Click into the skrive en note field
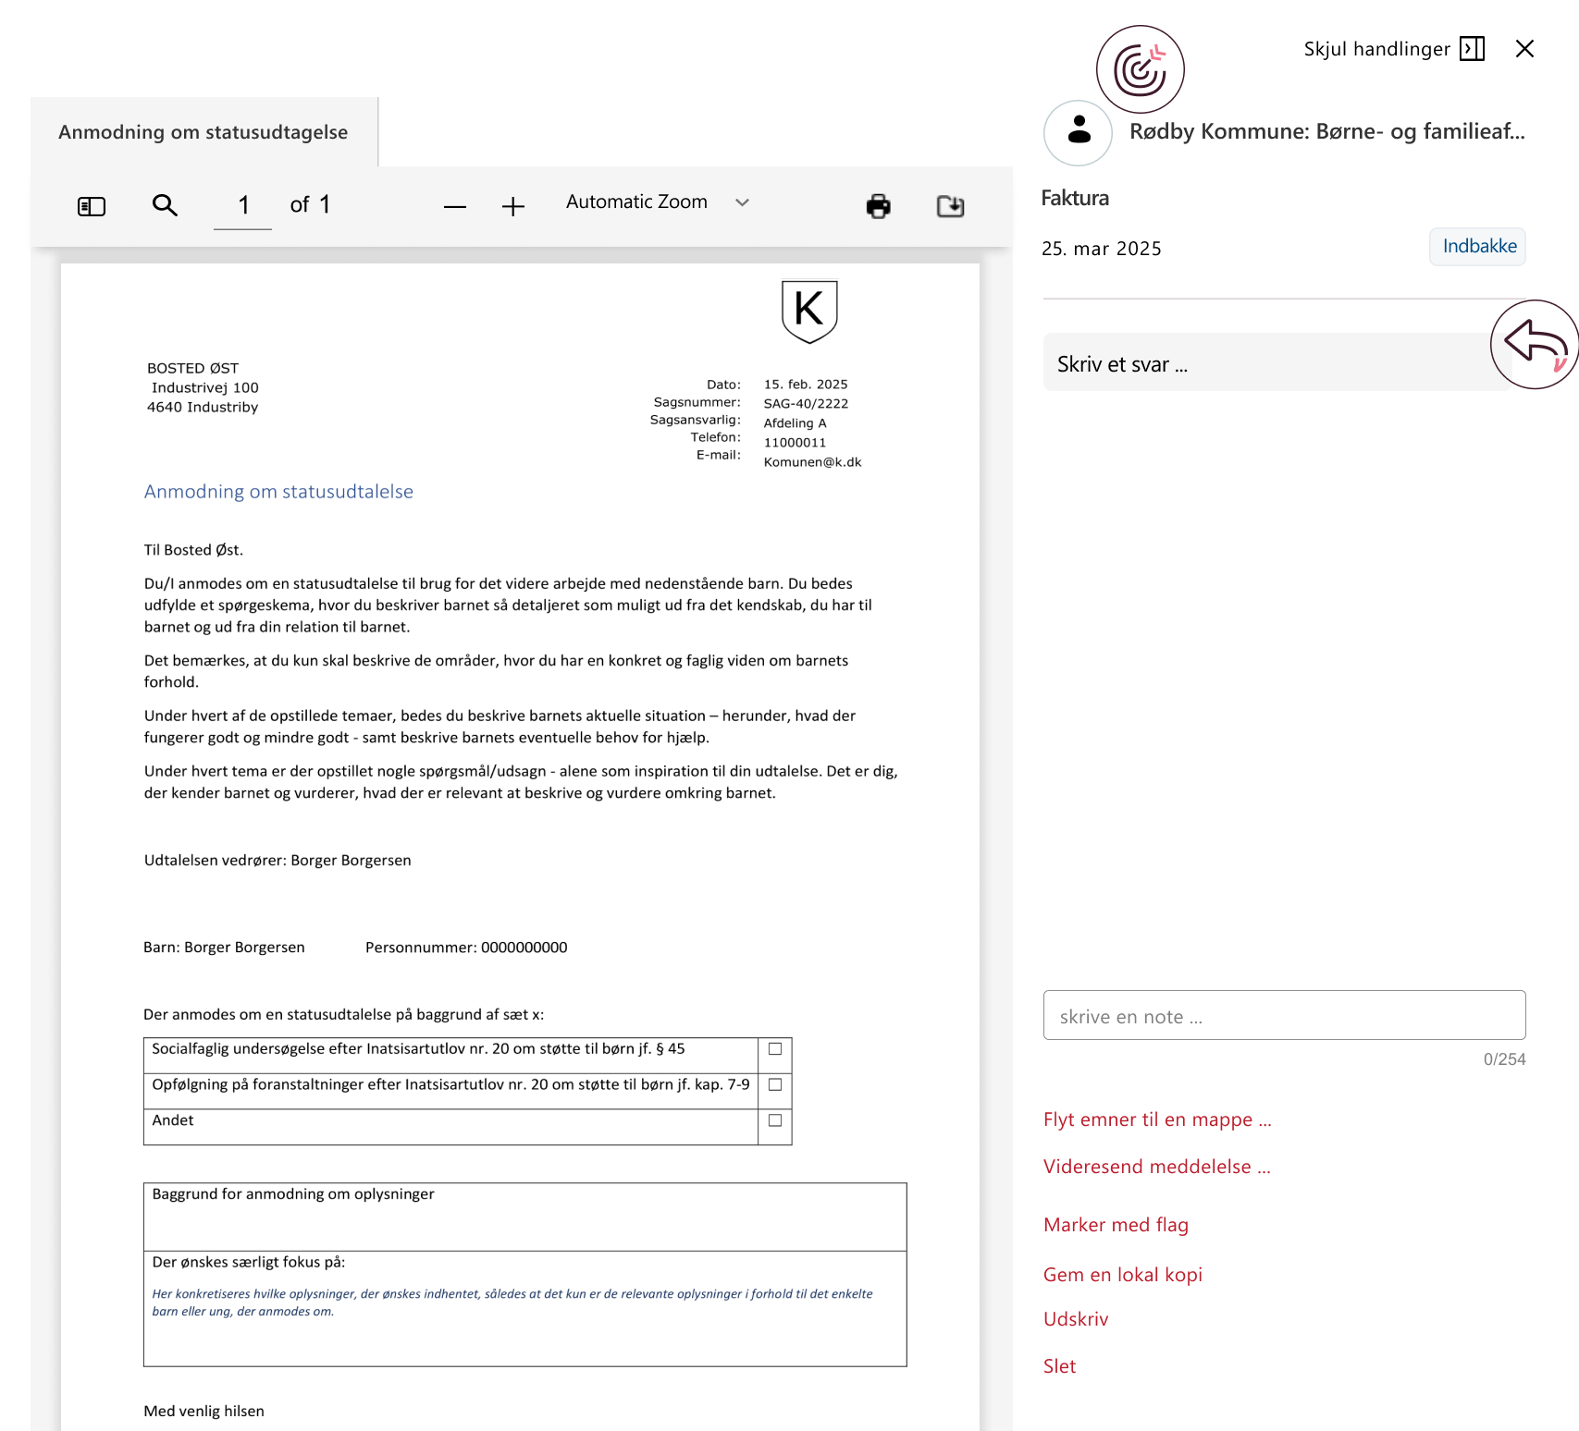 coord(1284,1016)
